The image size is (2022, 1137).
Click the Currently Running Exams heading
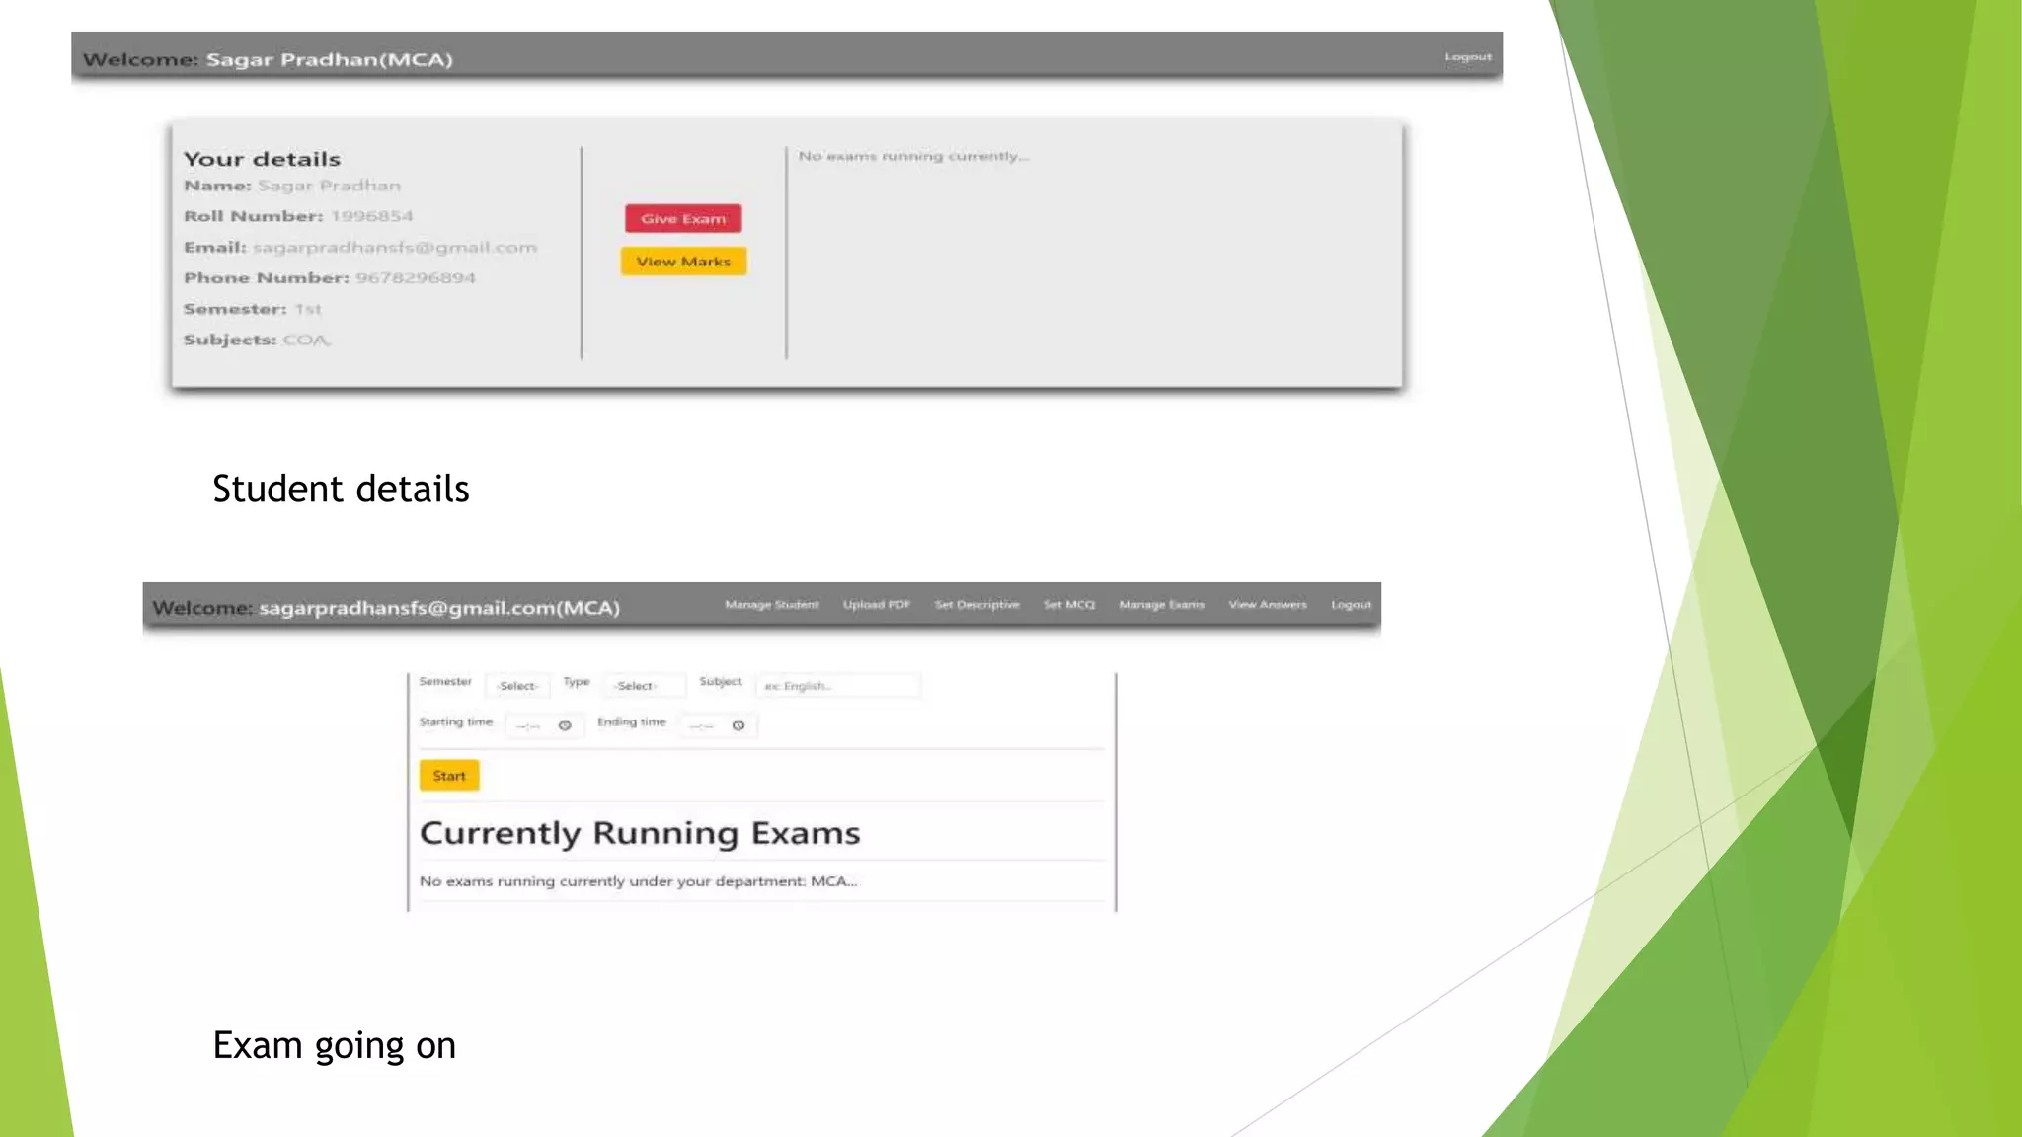640,833
